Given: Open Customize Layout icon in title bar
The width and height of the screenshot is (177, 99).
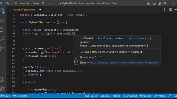Looking at the screenshot, I should coord(164,3).
